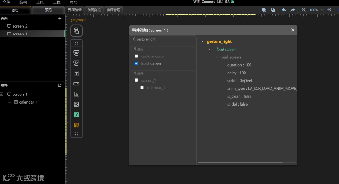Switch to the 图层 tab
This screenshot has width=339, height=184.
pos(15,10)
